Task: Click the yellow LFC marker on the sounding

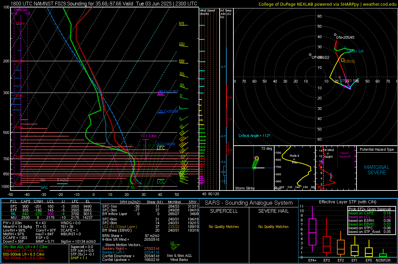Action: [161, 148]
